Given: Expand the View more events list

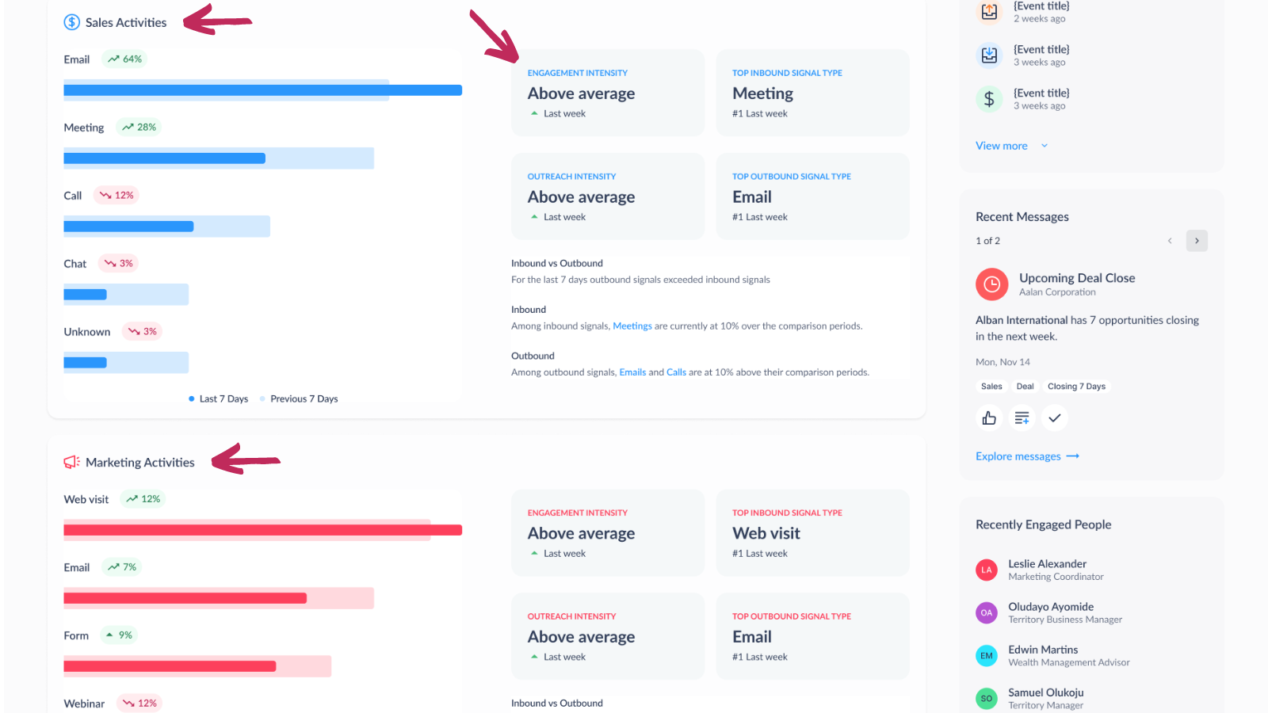Looking at the screenshot, I should click(x=1011, y=146).
